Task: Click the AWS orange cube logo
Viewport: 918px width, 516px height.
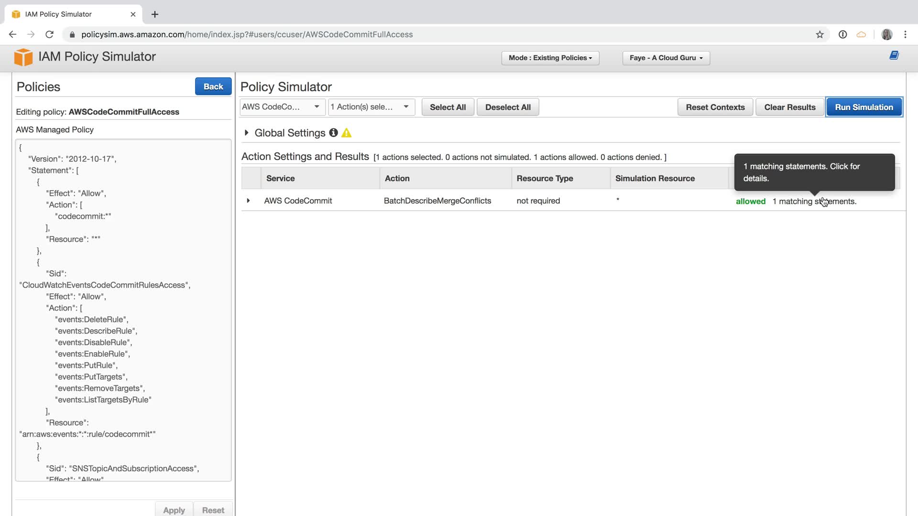Action: click(23, 57)
